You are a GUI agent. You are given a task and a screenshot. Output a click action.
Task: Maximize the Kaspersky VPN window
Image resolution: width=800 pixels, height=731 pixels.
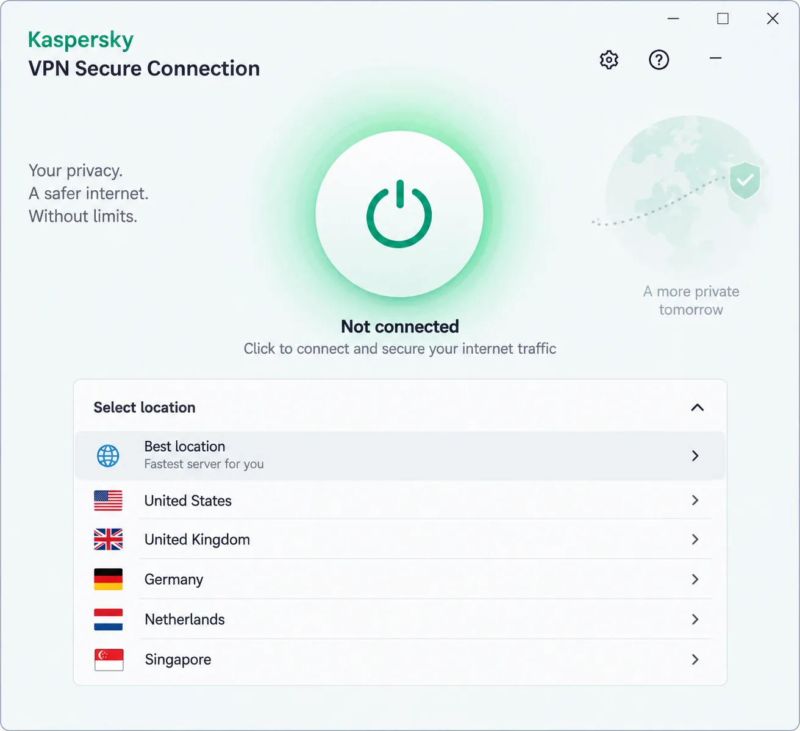[723, 19]
